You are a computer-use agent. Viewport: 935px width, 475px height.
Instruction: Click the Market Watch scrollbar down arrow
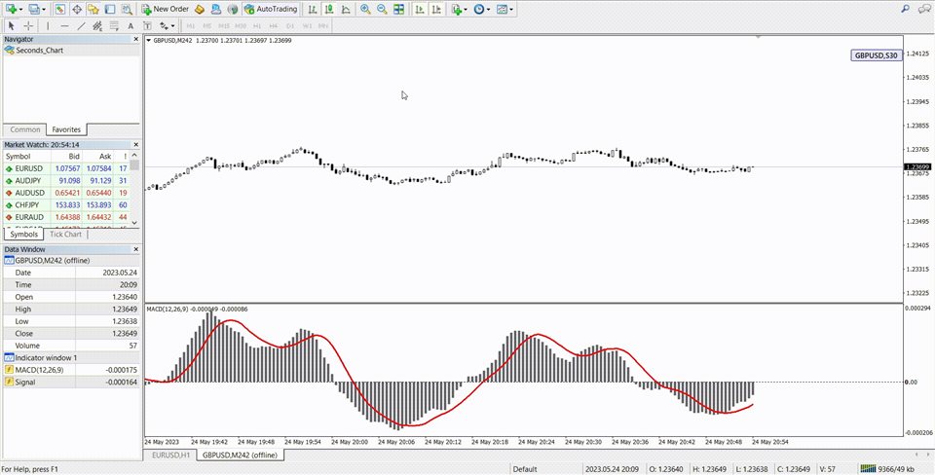(135, 222)
